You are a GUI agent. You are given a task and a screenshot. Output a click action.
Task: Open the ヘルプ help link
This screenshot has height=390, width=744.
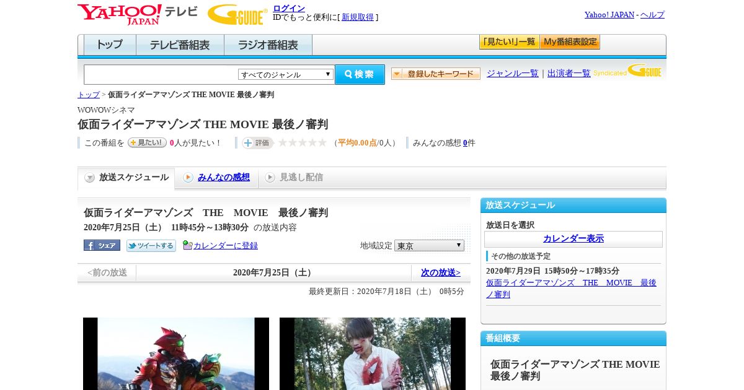[x=652, y=15]
